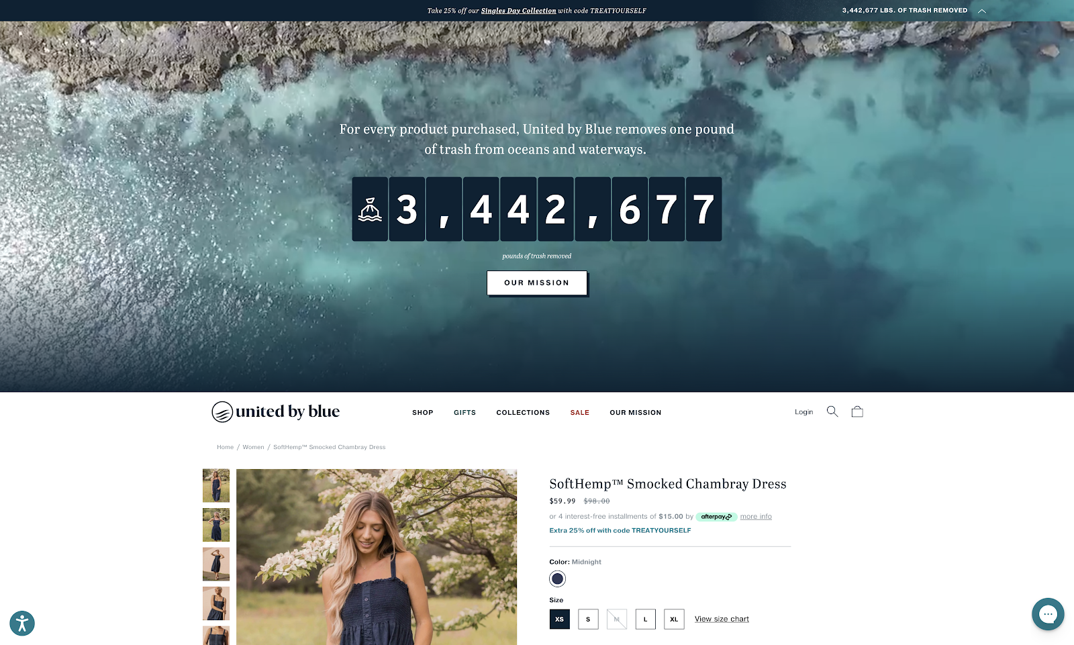Select size XL for the dress
1074x645 pixels.
coord(674,619)
